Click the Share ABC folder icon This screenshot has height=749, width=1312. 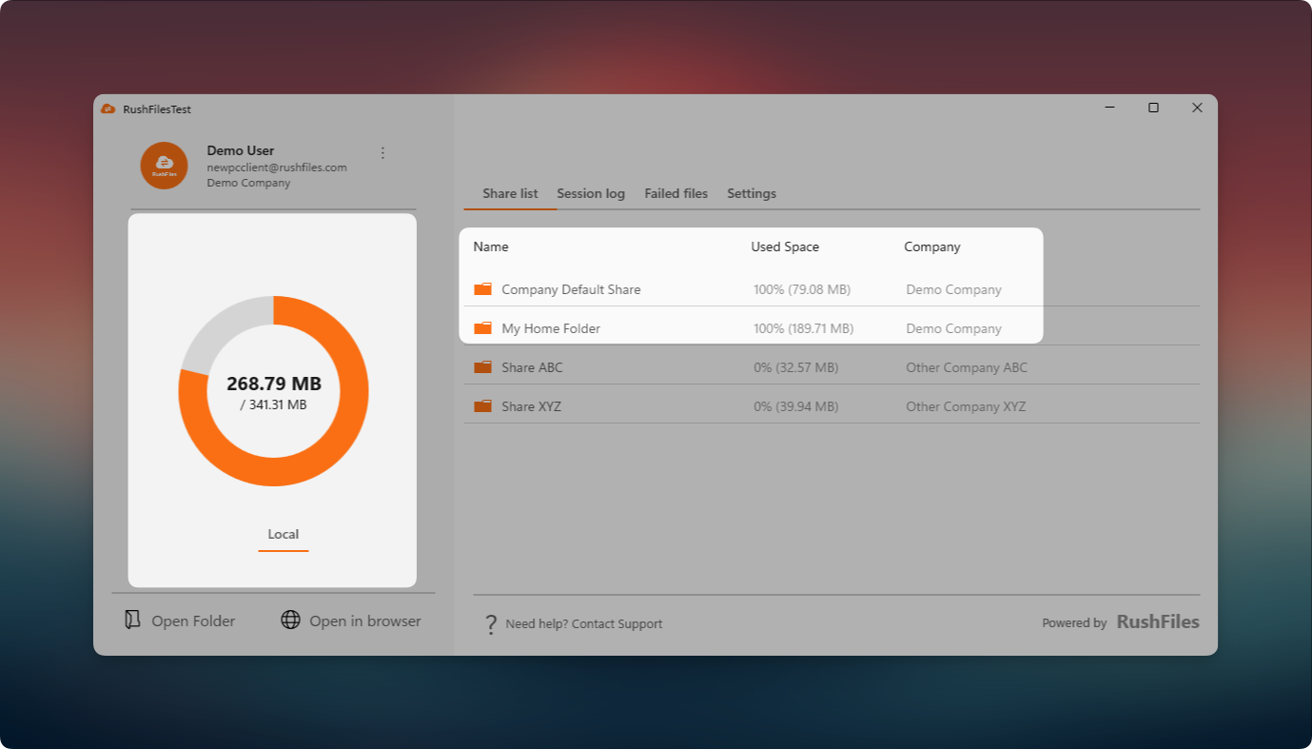pyautogui.click(x=483, y=367)
